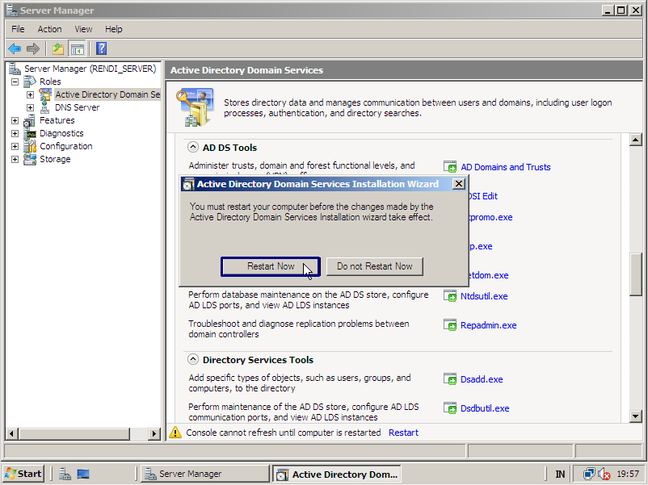Open the Action menu
The image size is (648, 485).
(49, 29)
